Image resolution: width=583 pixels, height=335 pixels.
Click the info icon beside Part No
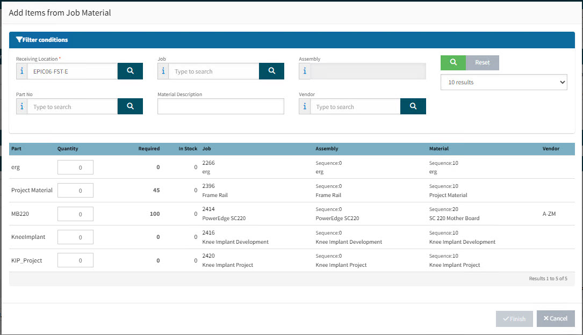tap(22, 106)
